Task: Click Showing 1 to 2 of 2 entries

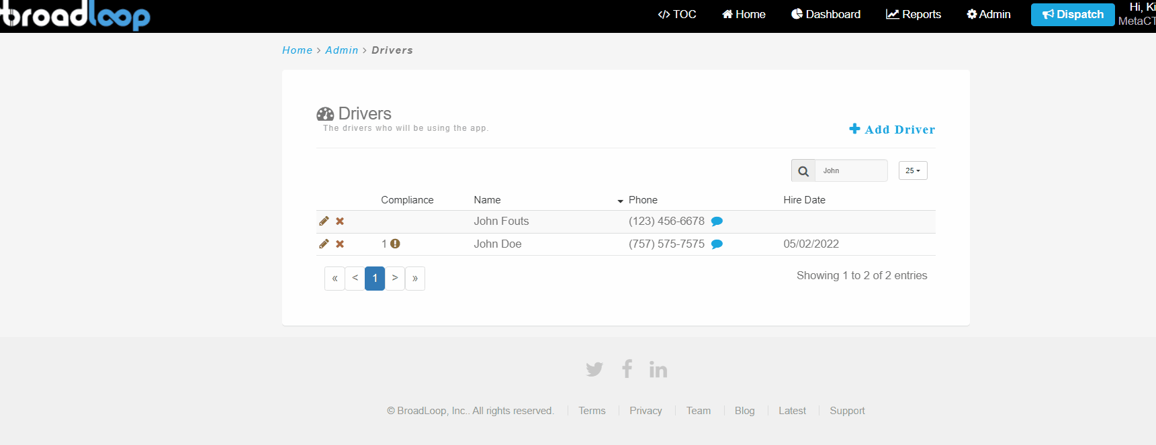Action: [x=862, y=276]
